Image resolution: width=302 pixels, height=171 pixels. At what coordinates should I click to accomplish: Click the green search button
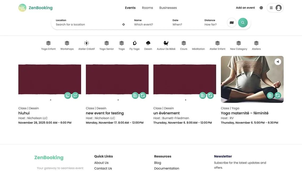click(243, 23)
